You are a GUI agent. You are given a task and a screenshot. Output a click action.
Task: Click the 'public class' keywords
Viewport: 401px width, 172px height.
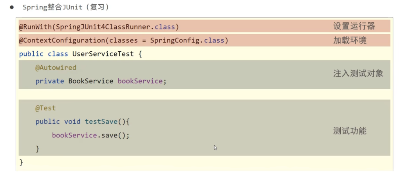43,54
